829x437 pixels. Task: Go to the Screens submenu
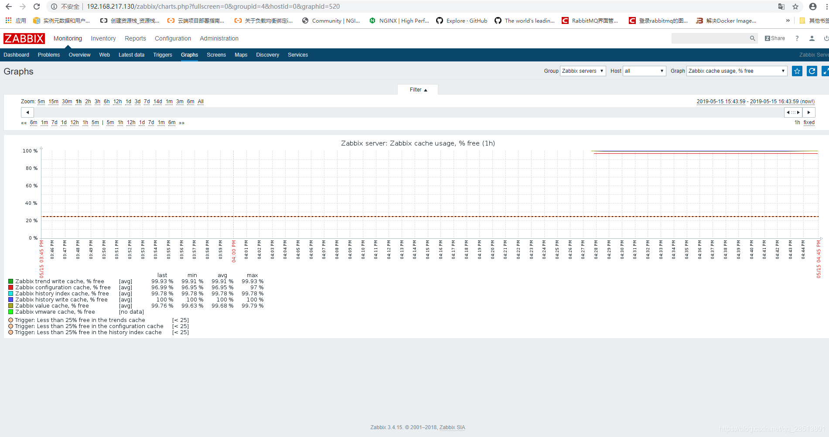pyautogui.click(x=216, y=55)
